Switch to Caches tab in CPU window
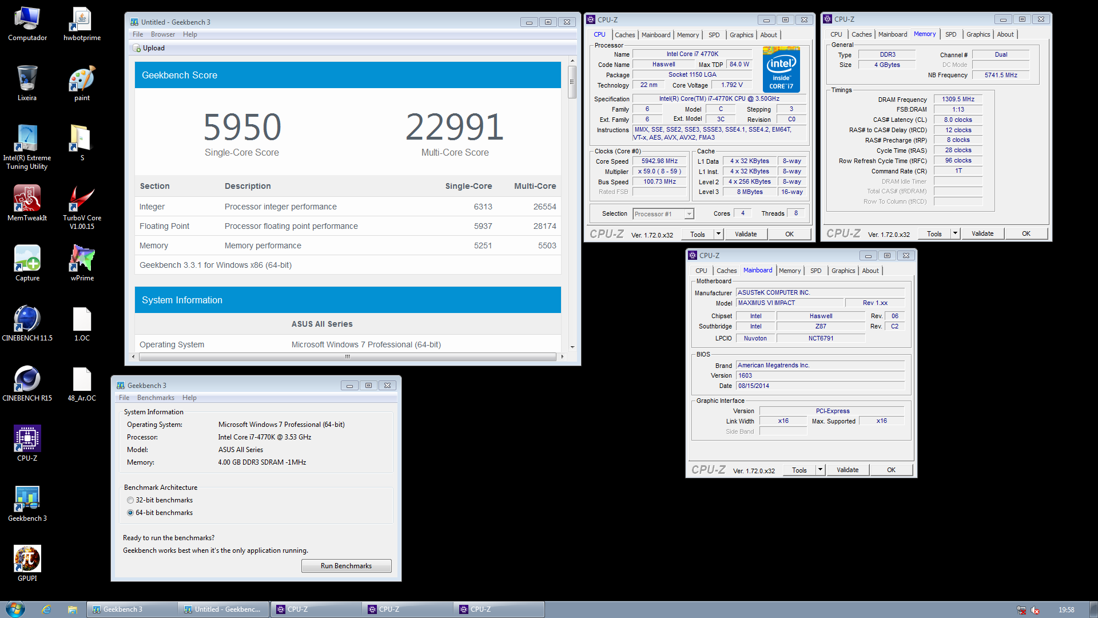 click(x=624, y=35)
